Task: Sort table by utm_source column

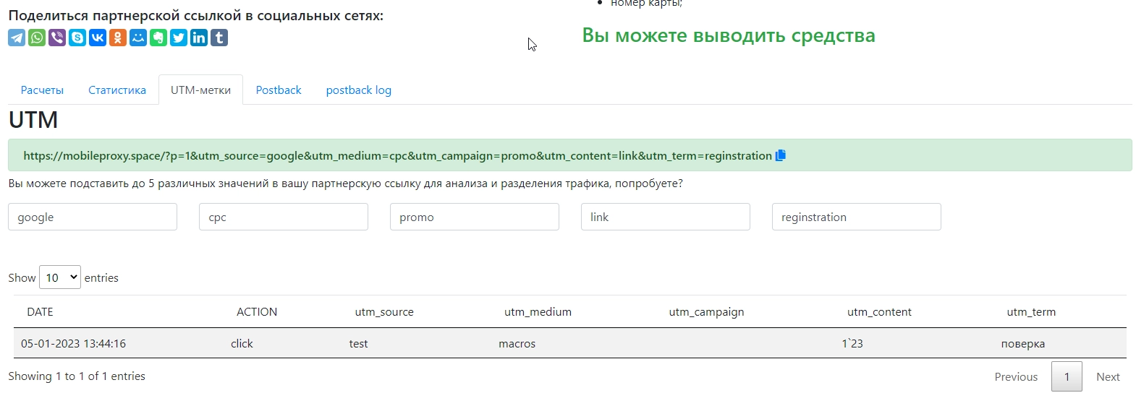Action: (x=384, y=312)
